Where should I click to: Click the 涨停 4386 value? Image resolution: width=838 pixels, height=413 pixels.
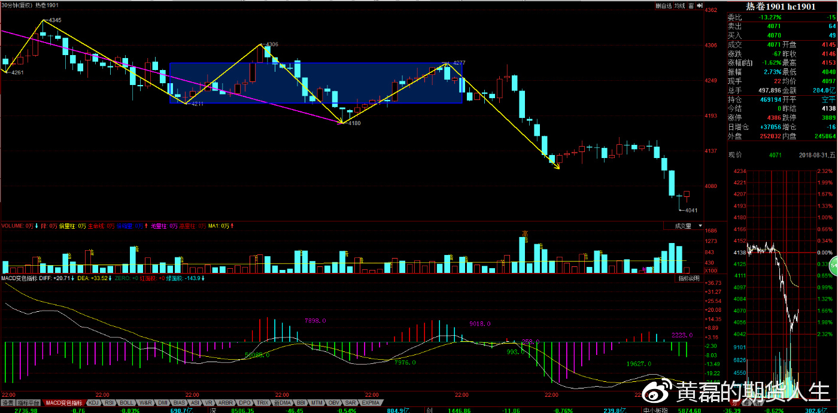click(774, 118)
